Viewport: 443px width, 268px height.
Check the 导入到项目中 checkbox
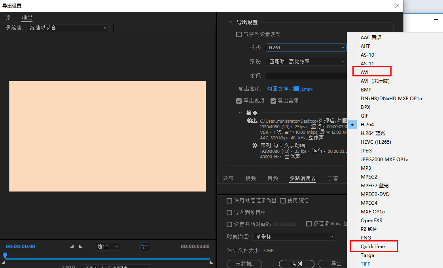click(x=229, y=212)
